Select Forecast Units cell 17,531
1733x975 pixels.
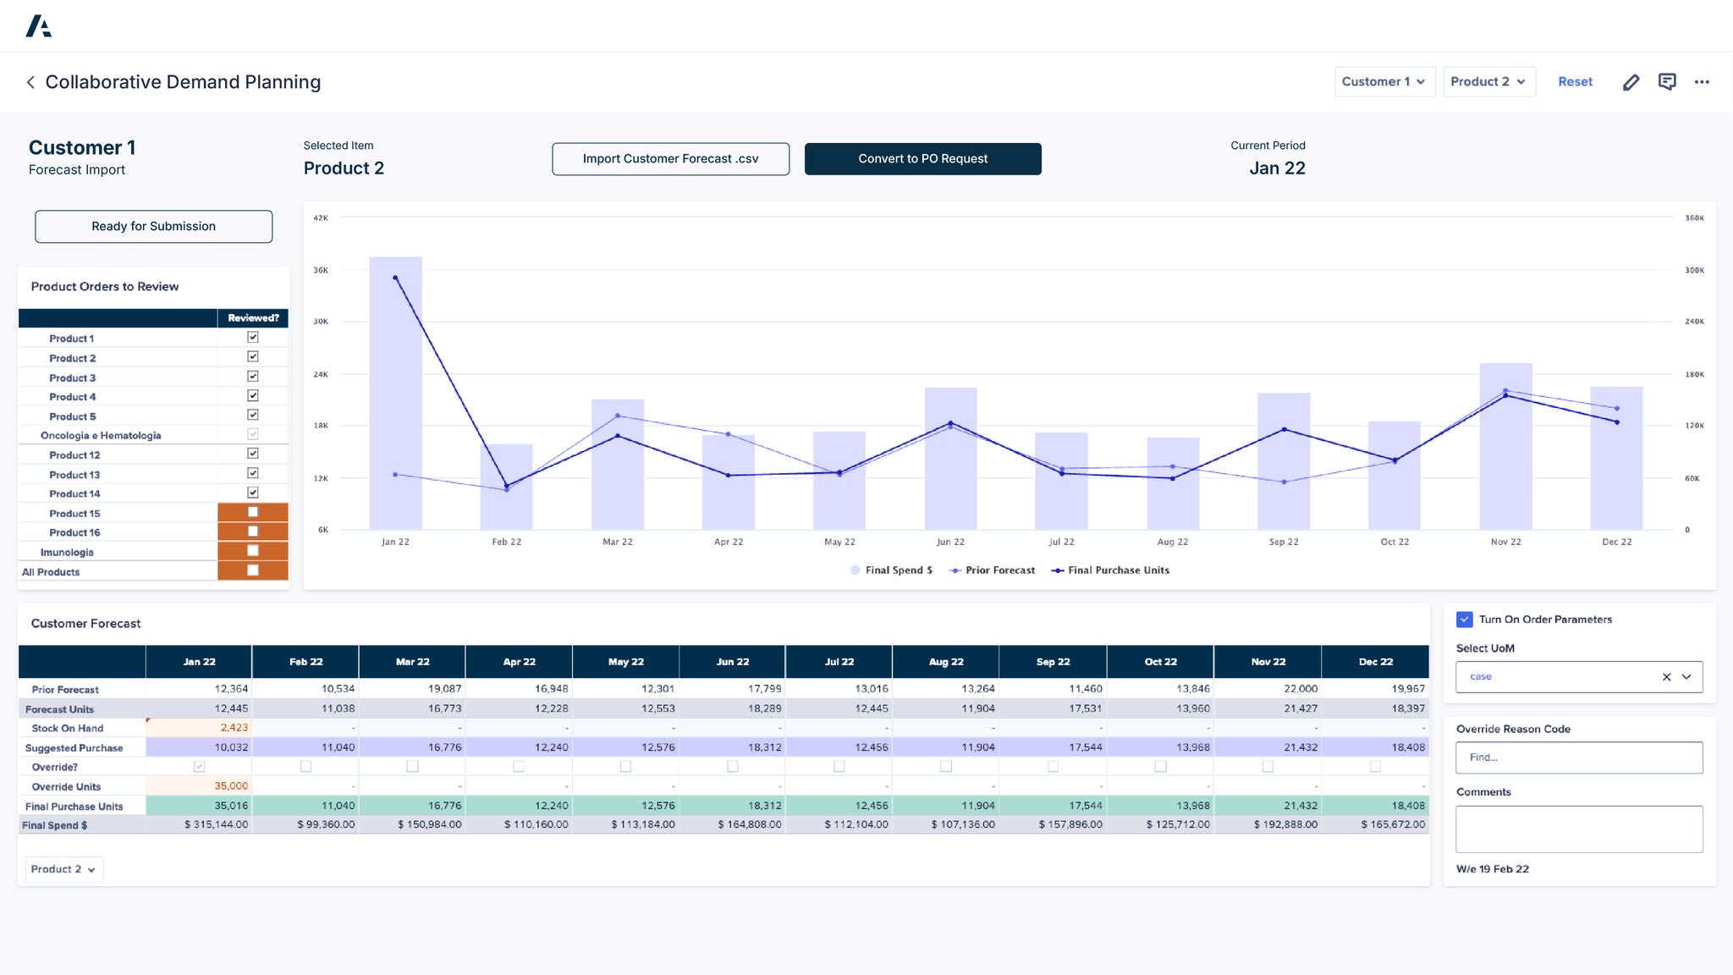click(1053, 708)
